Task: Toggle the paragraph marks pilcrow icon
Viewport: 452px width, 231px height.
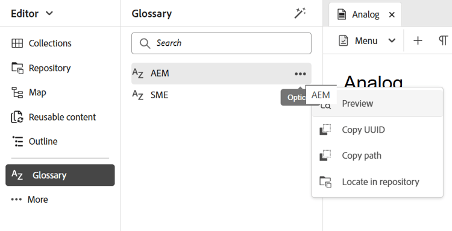Action: click(x=443, y=40)
